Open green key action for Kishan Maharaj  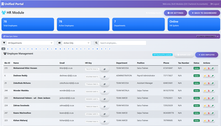pyautogui.click(x=213, y=120)
